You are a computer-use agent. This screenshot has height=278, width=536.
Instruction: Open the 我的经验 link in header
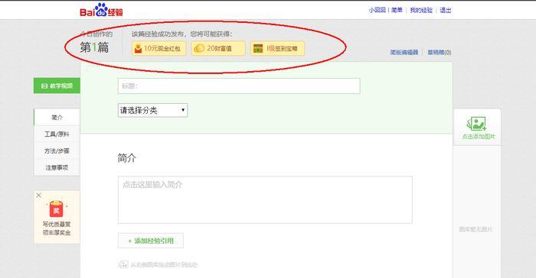click(421, 10)
